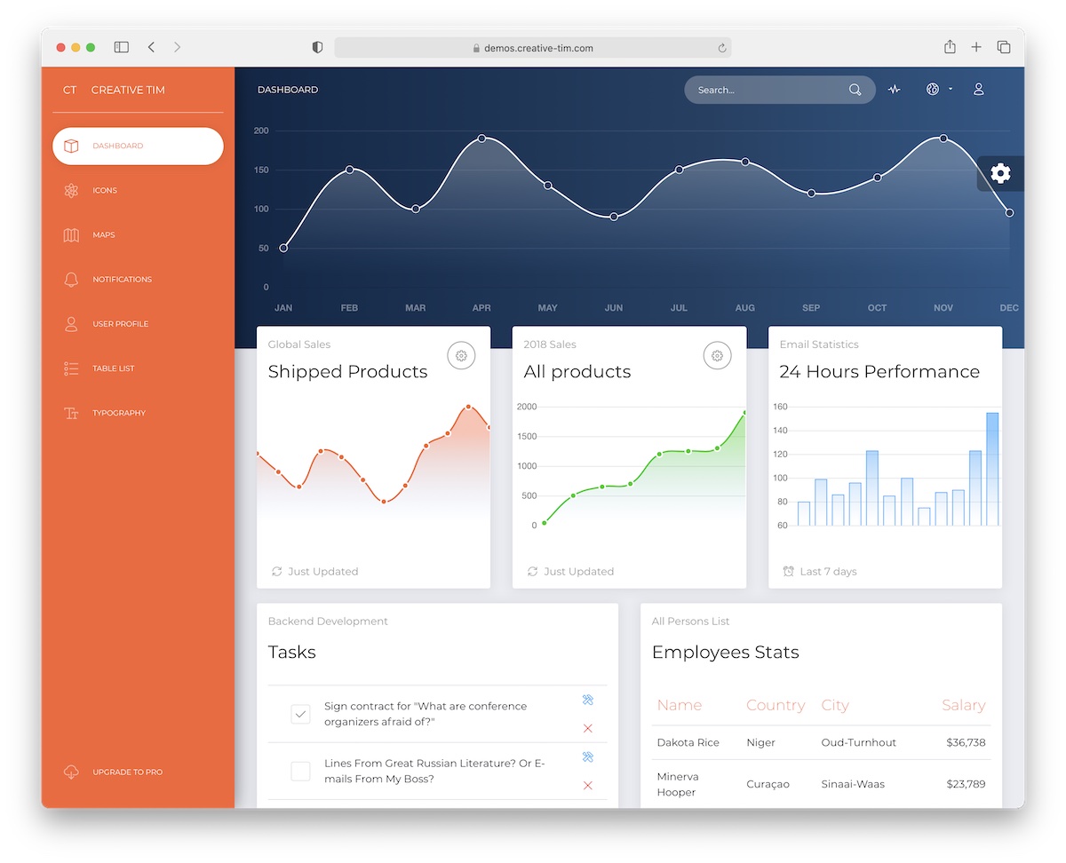Click the Curaçao country cell
1066x863 pixels.
point(768,784)
